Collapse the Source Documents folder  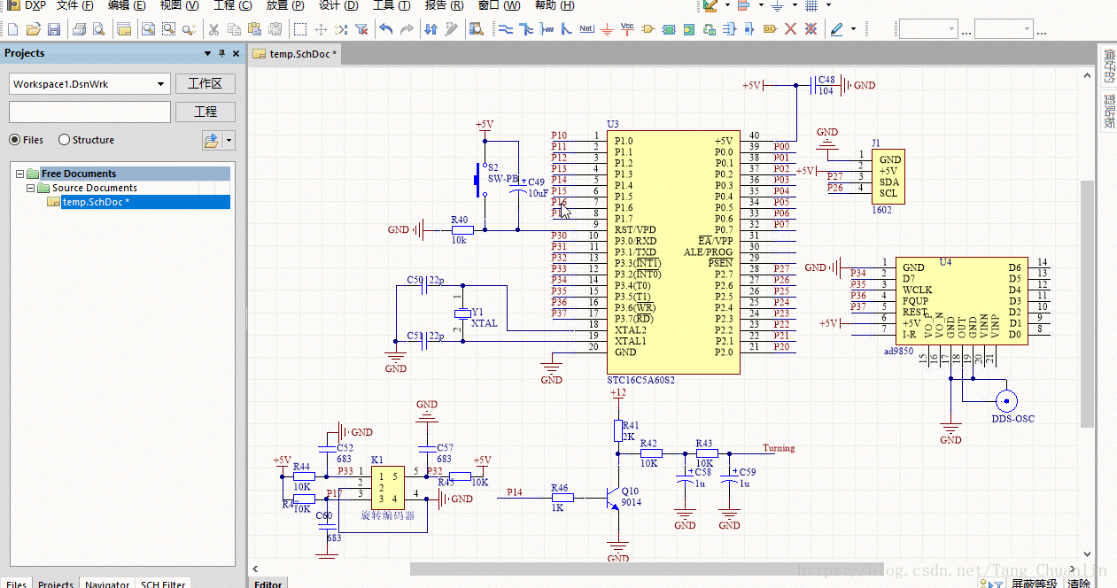pos(32,188)
